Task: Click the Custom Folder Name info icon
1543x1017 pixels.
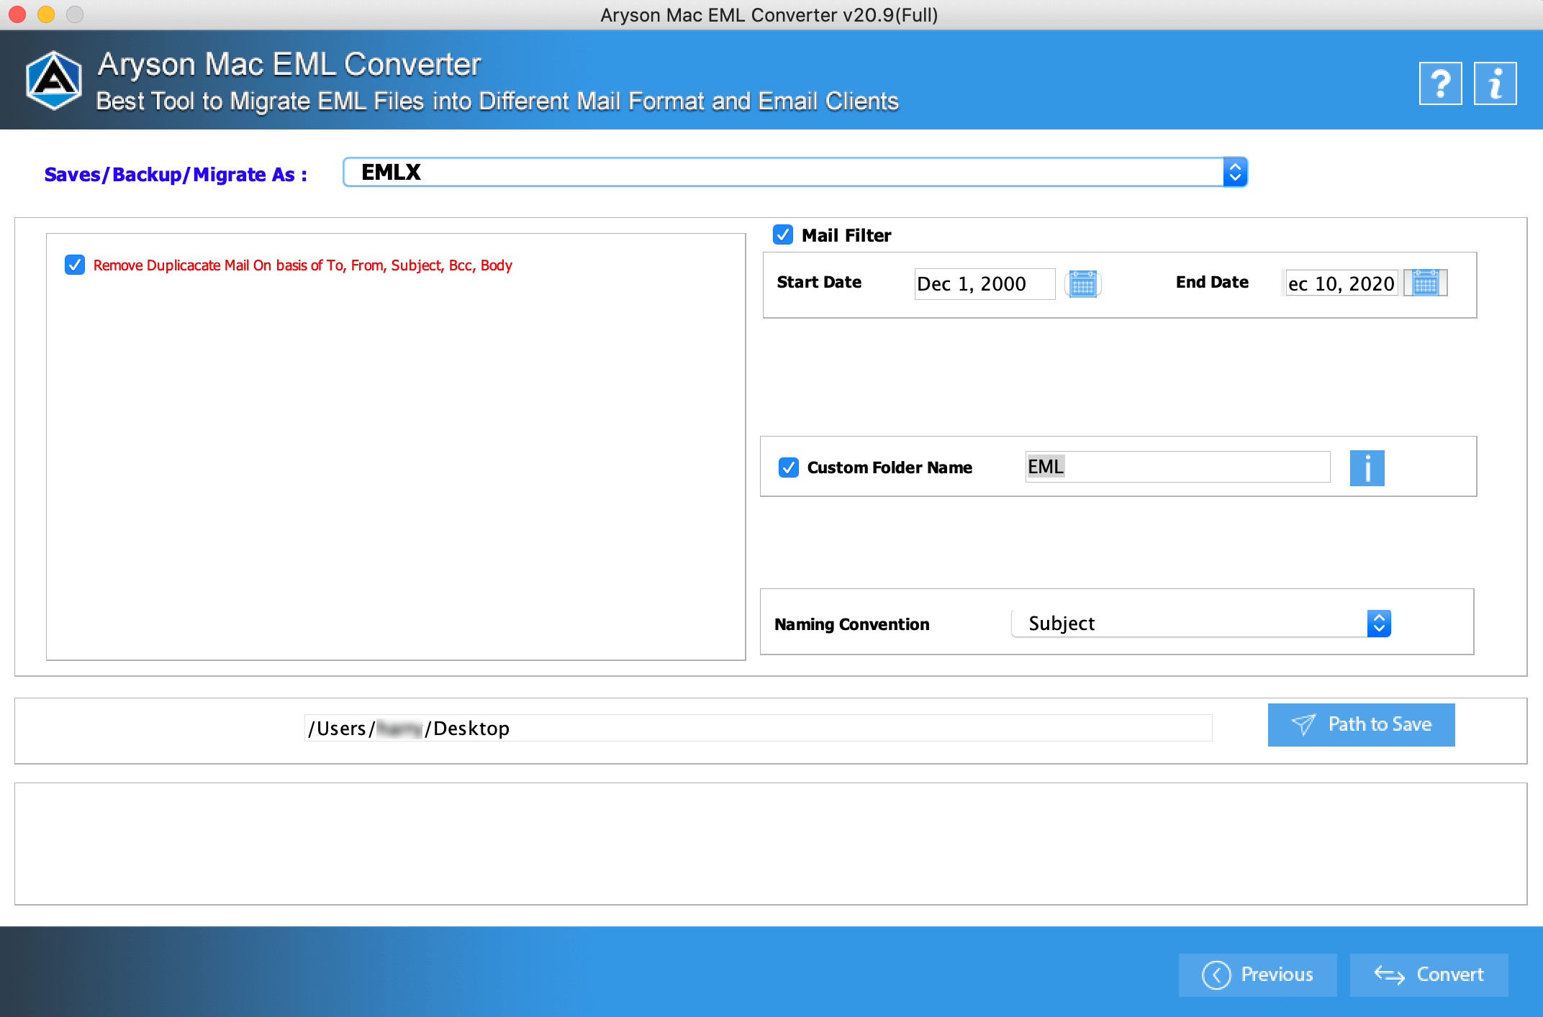Action: click(1367, 468)
